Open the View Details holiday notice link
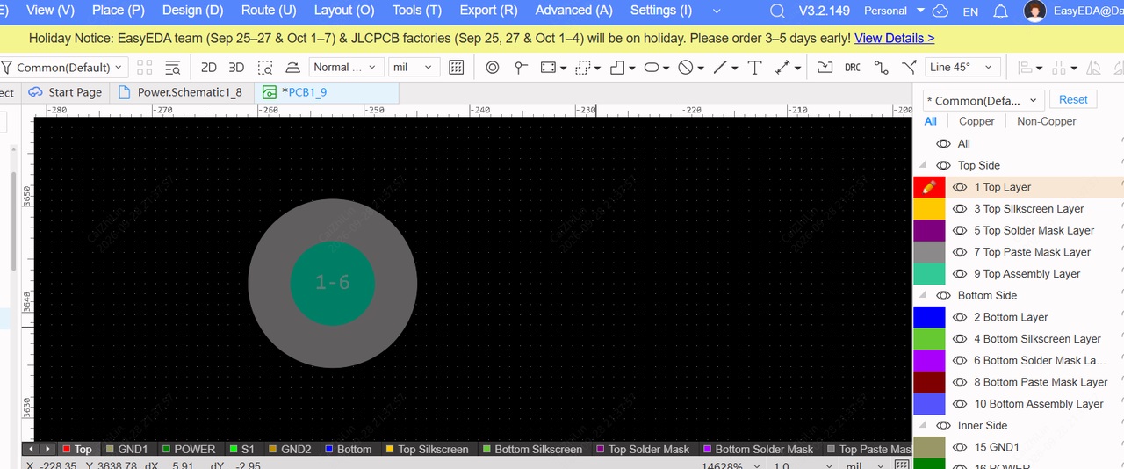 pos(894,39)
